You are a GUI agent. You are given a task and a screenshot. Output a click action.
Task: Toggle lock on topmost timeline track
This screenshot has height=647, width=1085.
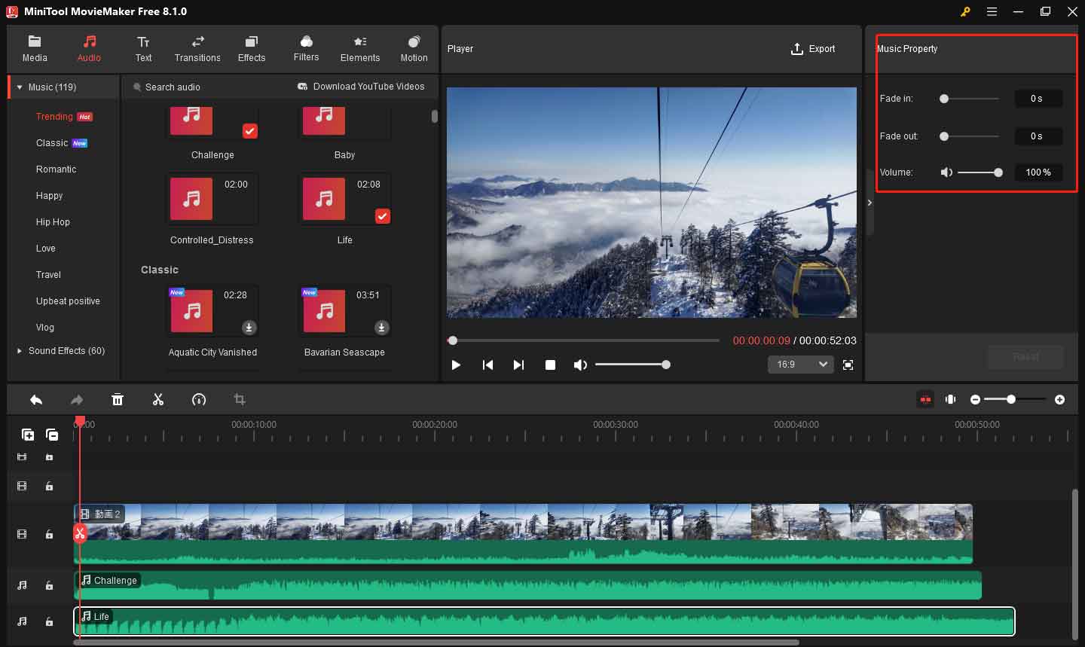[49, 457]
